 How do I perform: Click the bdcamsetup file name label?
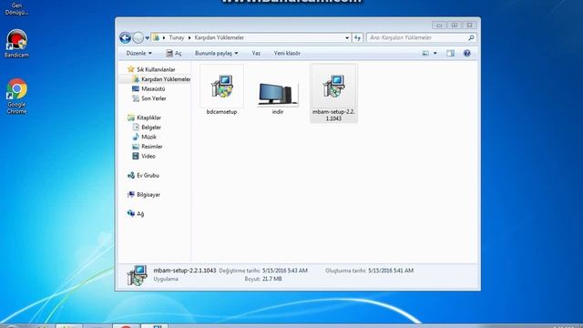coord(221,111)
